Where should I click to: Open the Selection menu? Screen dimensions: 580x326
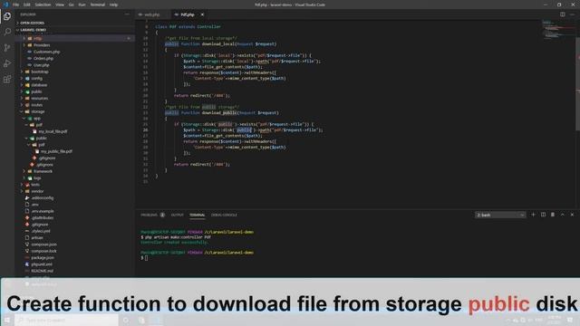point(43,5)
